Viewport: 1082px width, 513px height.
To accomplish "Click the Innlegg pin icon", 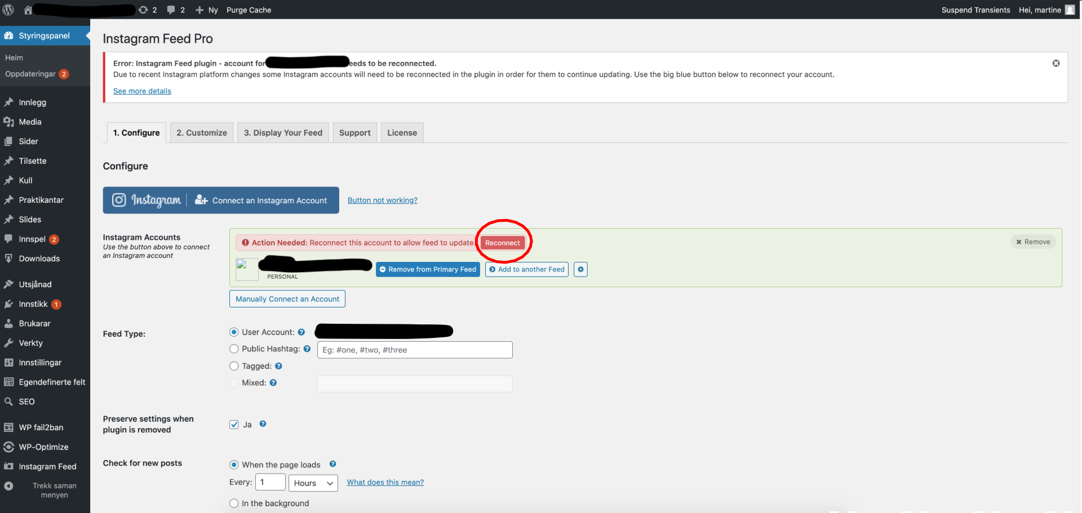I will (x=8, y=102).
